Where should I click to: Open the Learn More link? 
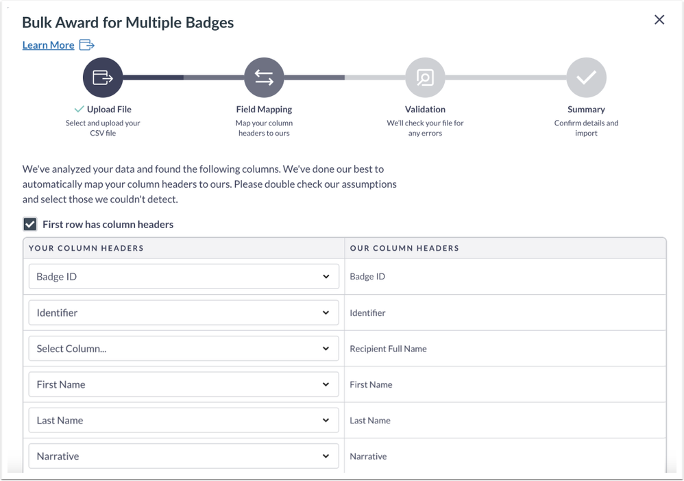tap(48, 45)
